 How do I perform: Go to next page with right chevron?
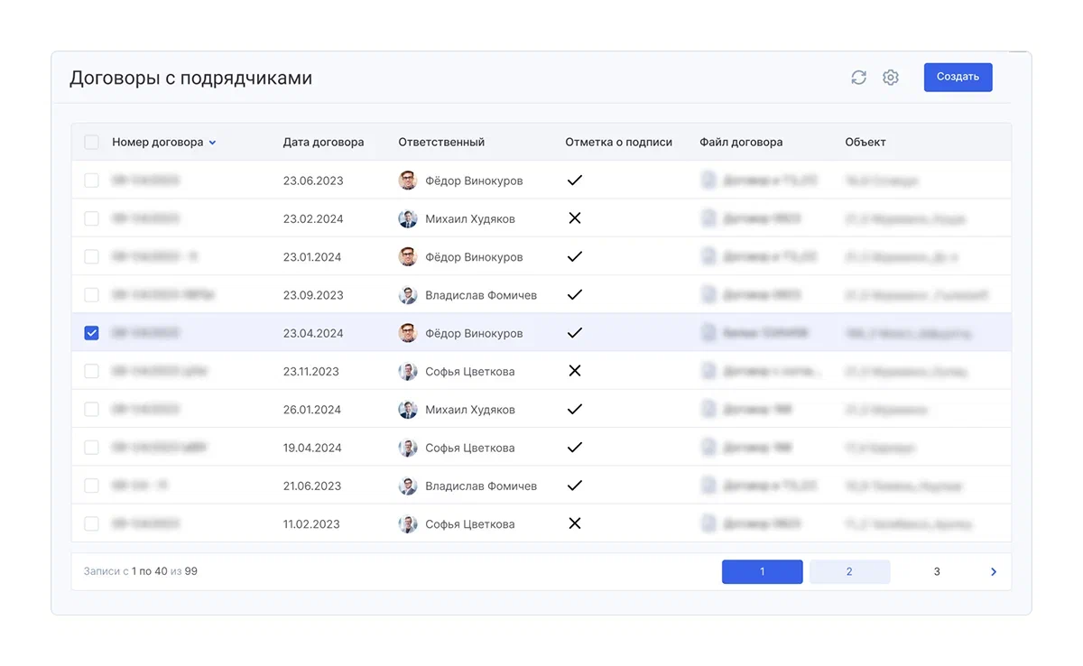point(994,571)
